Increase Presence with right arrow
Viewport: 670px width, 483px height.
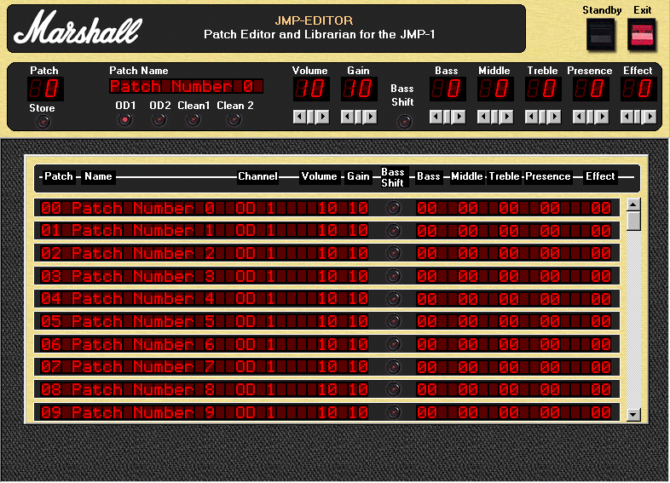(604, 117)
